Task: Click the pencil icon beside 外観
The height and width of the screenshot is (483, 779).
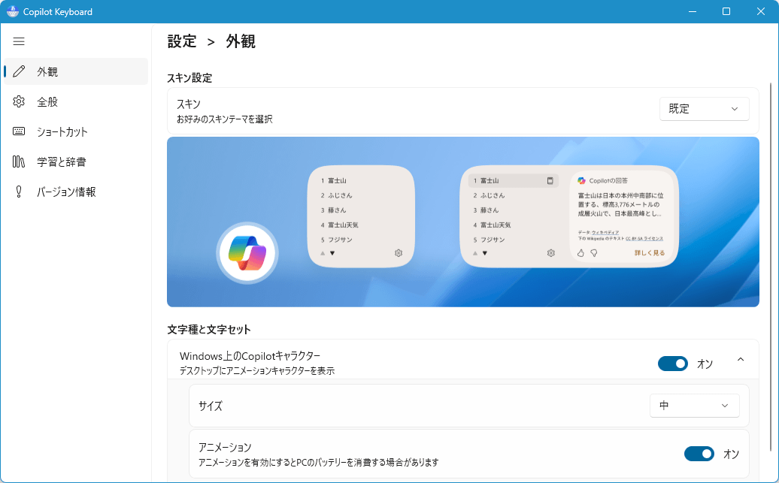Action: coord(20,71)
